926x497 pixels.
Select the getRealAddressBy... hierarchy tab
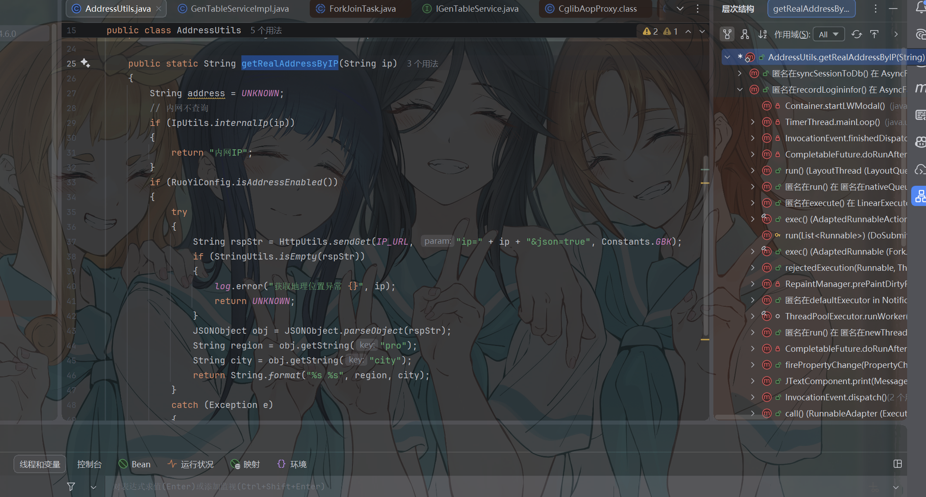point(811,9)
